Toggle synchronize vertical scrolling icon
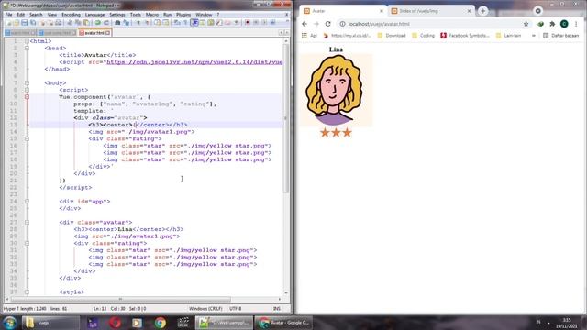The width and height of the screenshot is (587, 330). pos(157,23)
